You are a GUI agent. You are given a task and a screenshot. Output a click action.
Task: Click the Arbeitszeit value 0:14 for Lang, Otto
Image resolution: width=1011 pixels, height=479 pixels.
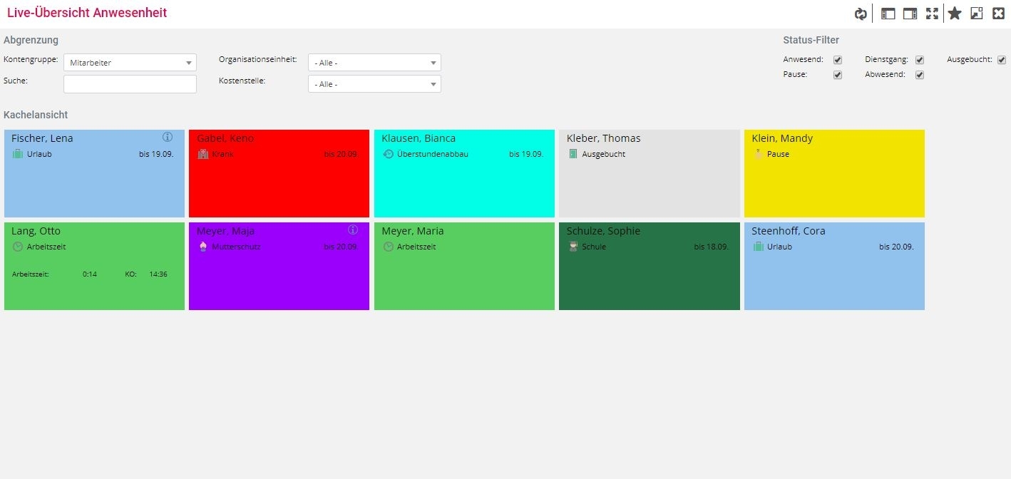point(90,274)
